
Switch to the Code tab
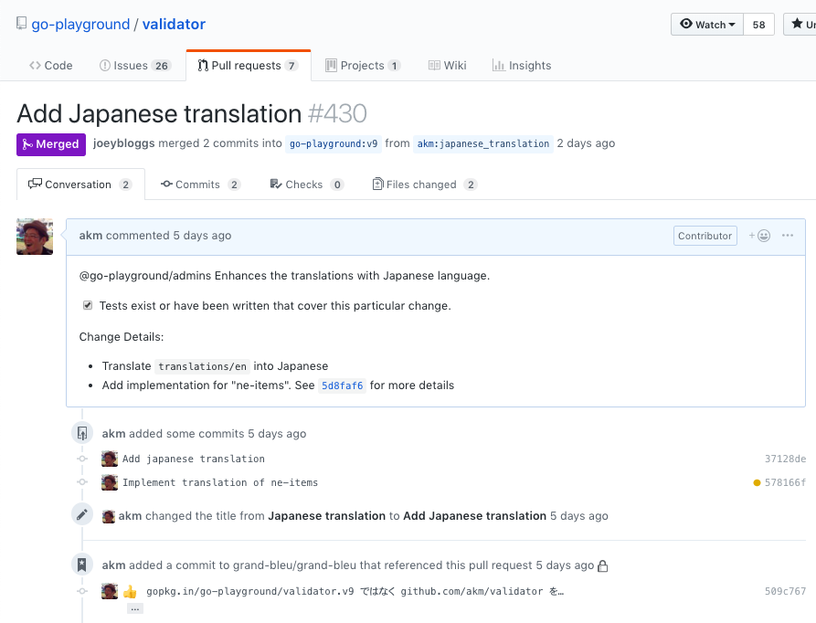click(51, 66)
